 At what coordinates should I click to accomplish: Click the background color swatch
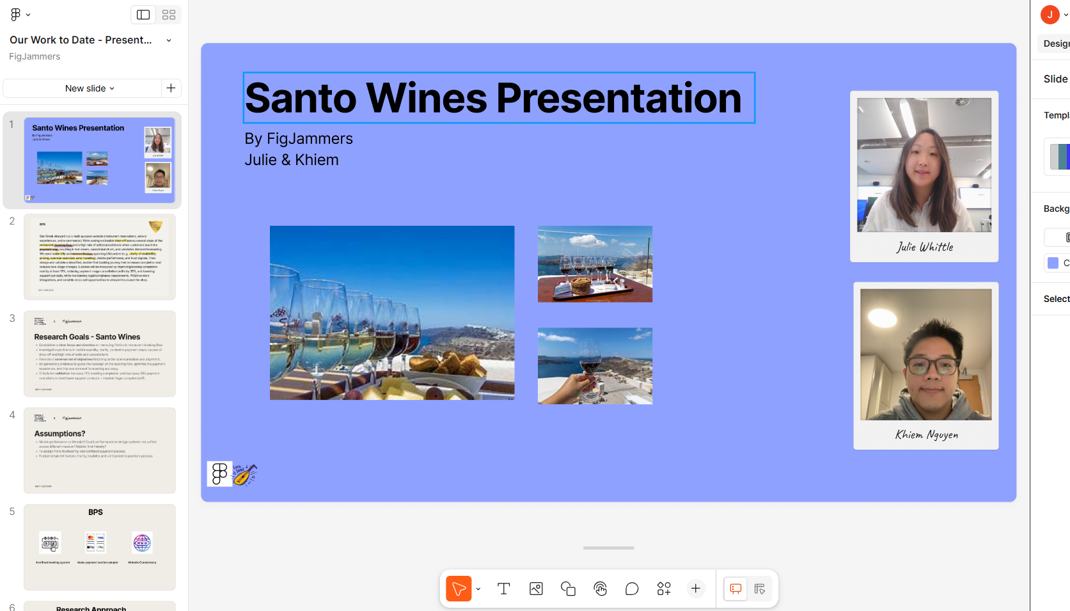point(1053,263)
